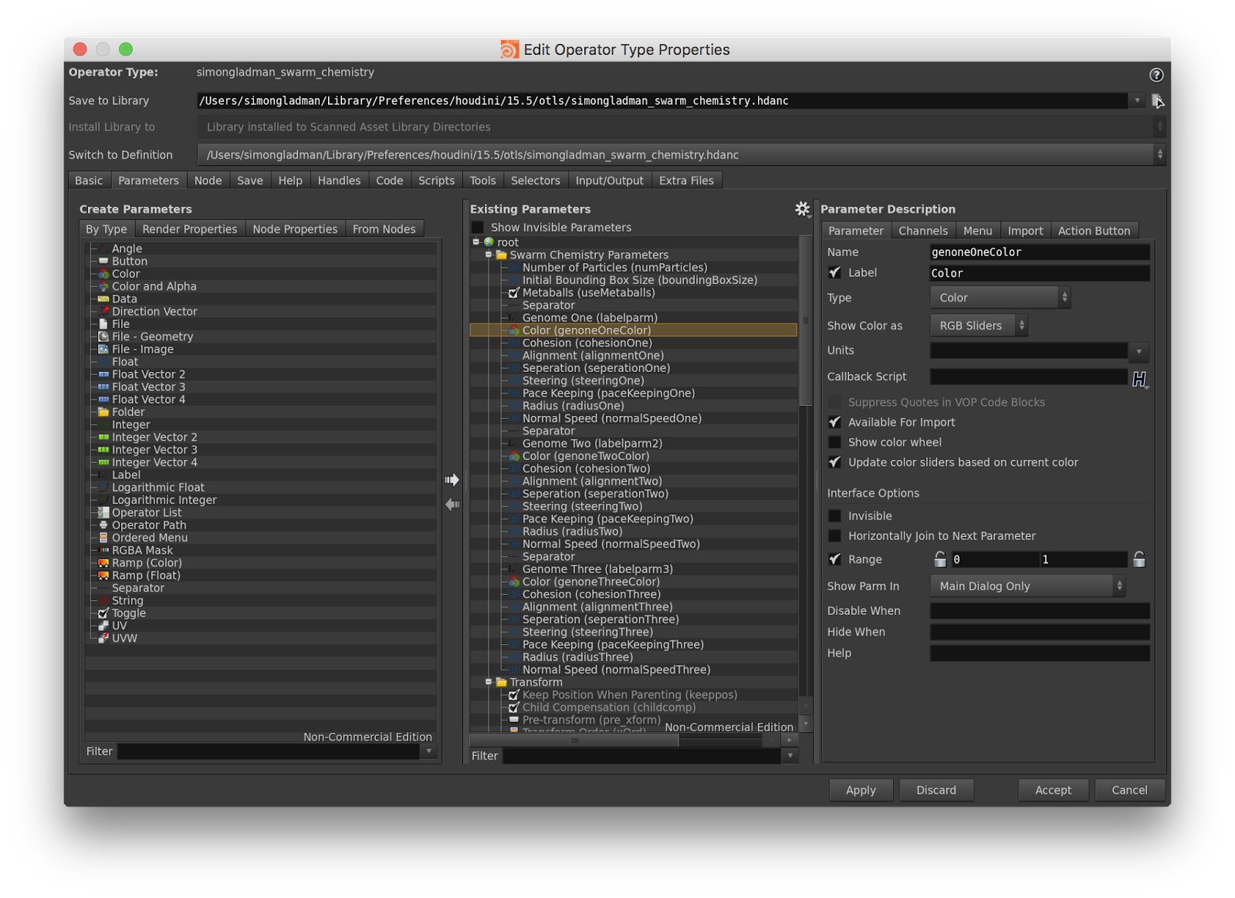Image resolution: width=1235 pixels, height=898 pixels.
Task: Switch to the Input/Output tab
Action: pyautogui.click(x=609, y=181)
